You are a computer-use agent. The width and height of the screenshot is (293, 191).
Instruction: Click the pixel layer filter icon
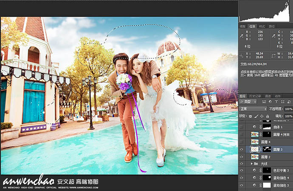(265, 102)
